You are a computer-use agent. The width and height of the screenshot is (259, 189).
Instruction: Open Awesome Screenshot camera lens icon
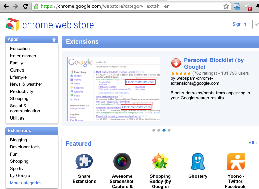click(x=122, y=161)
